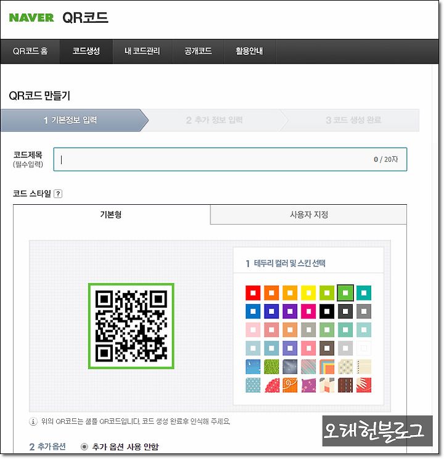Choose the gray night sky skin icon
444x459 pixels.
(290, 366)
